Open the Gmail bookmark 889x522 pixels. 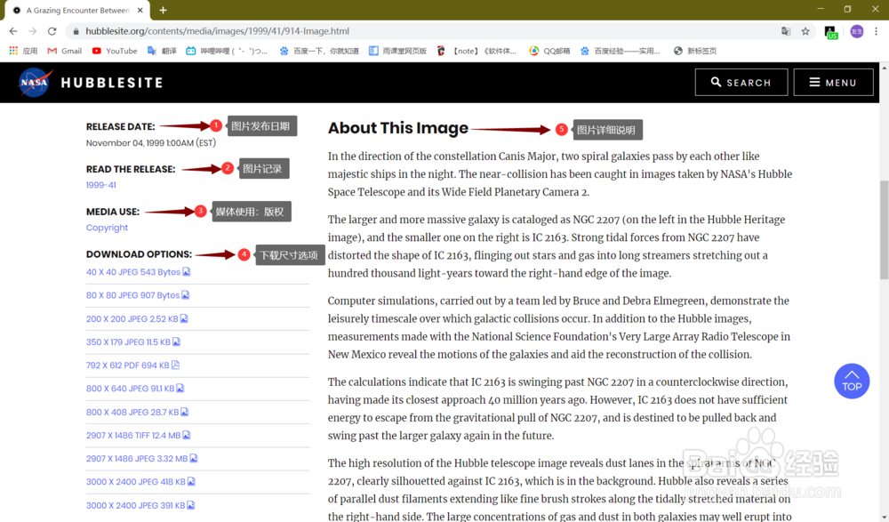[65, 51]
